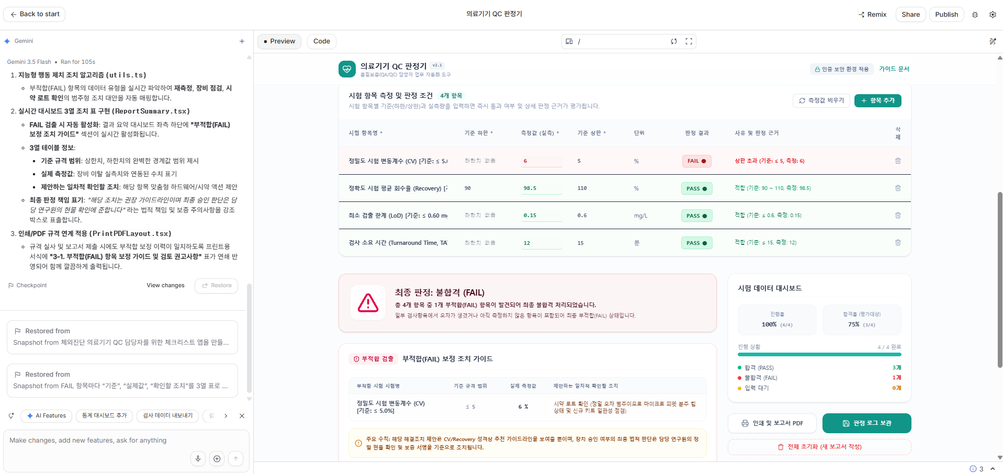Open second Restored from FAIL snapshot card

click(122, 380)
